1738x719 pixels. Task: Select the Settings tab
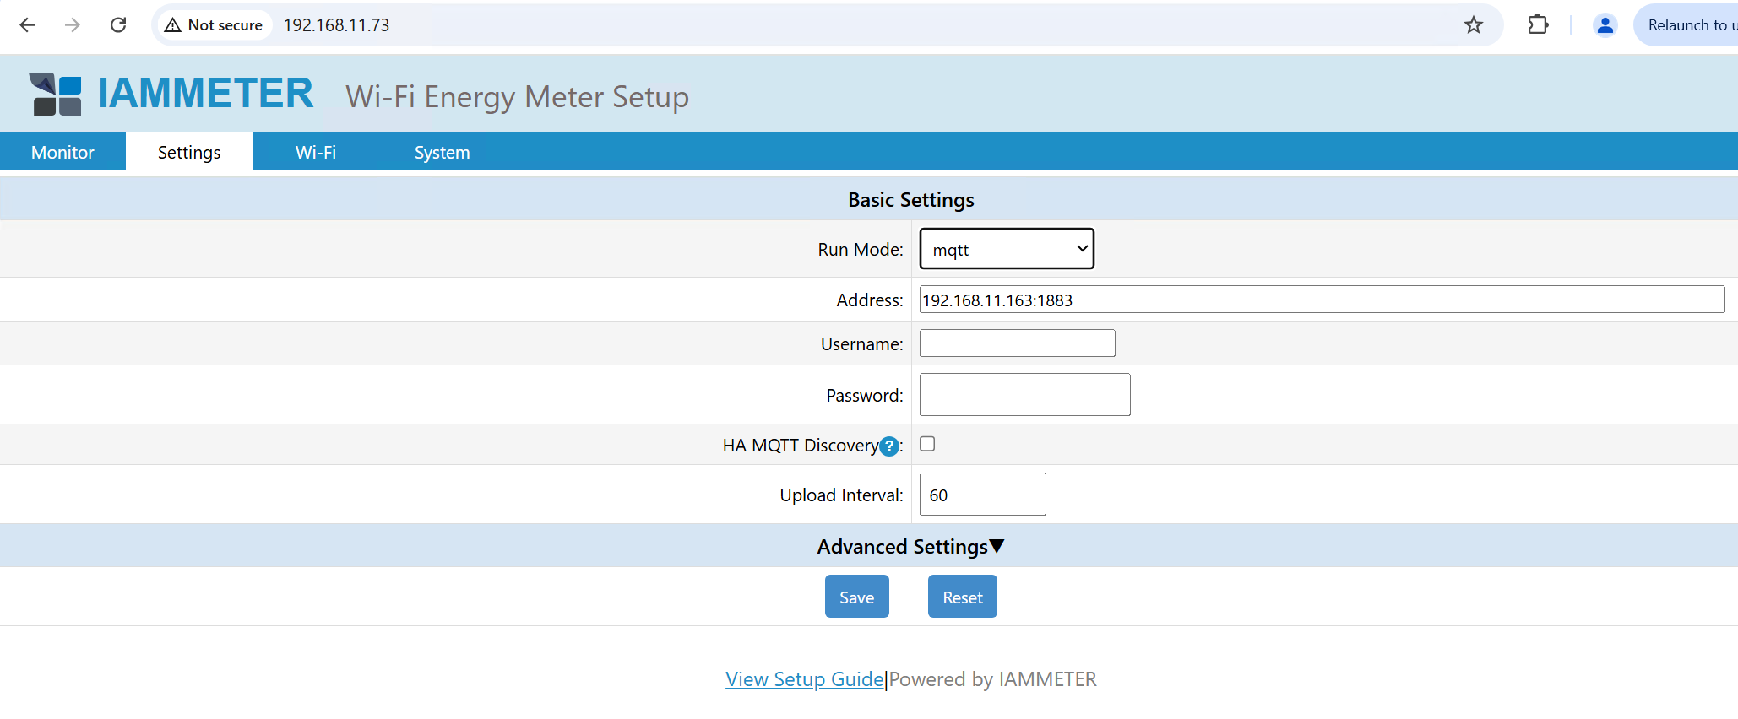point(189,152)
